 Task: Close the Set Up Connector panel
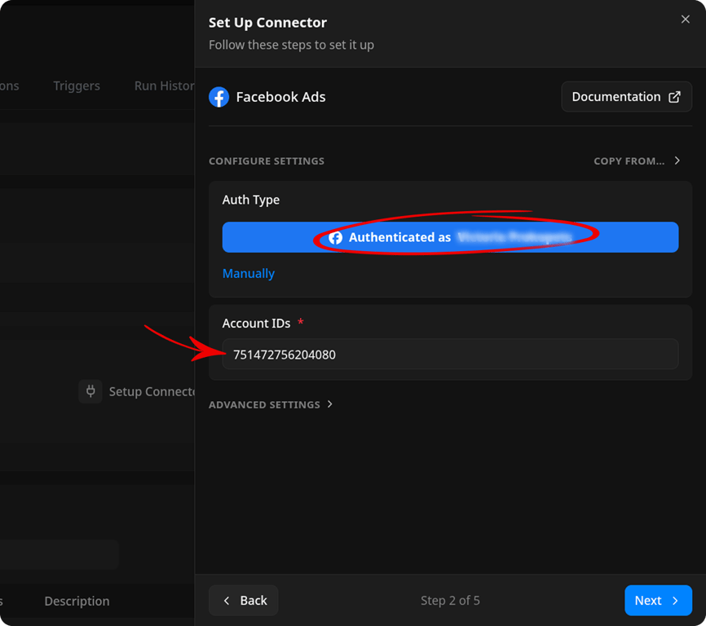pyautogui.click(x=685, y=20)
